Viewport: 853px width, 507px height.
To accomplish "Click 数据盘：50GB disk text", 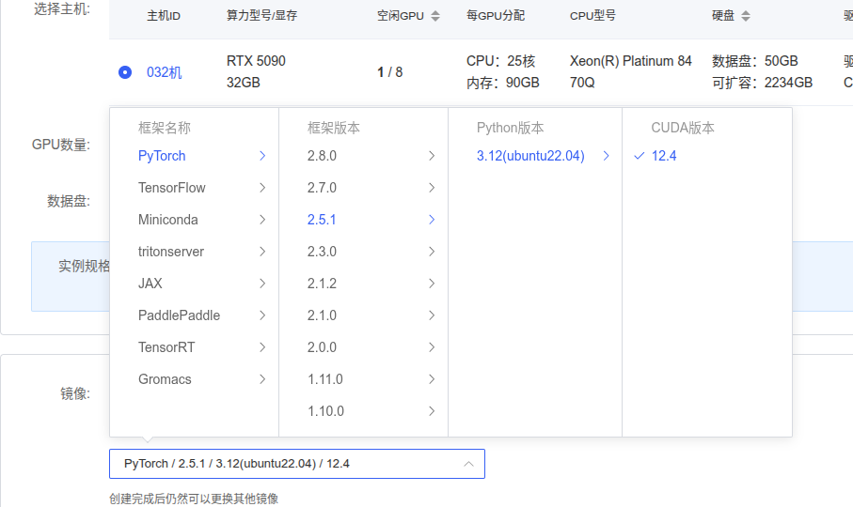I will coord(754,61).
